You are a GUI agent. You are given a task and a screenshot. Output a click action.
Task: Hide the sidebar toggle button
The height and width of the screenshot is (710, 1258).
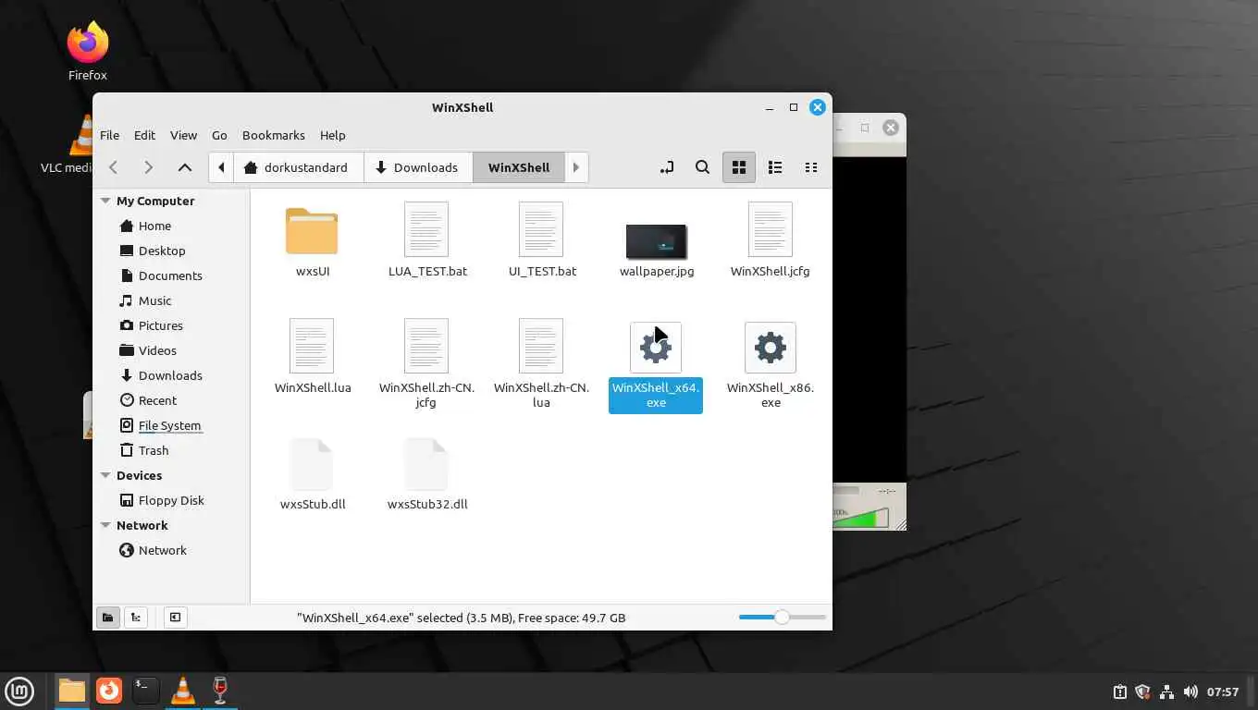(x=175, y=618)
